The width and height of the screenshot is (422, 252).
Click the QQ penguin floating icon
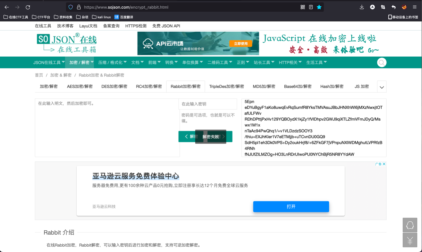point(410,225)
